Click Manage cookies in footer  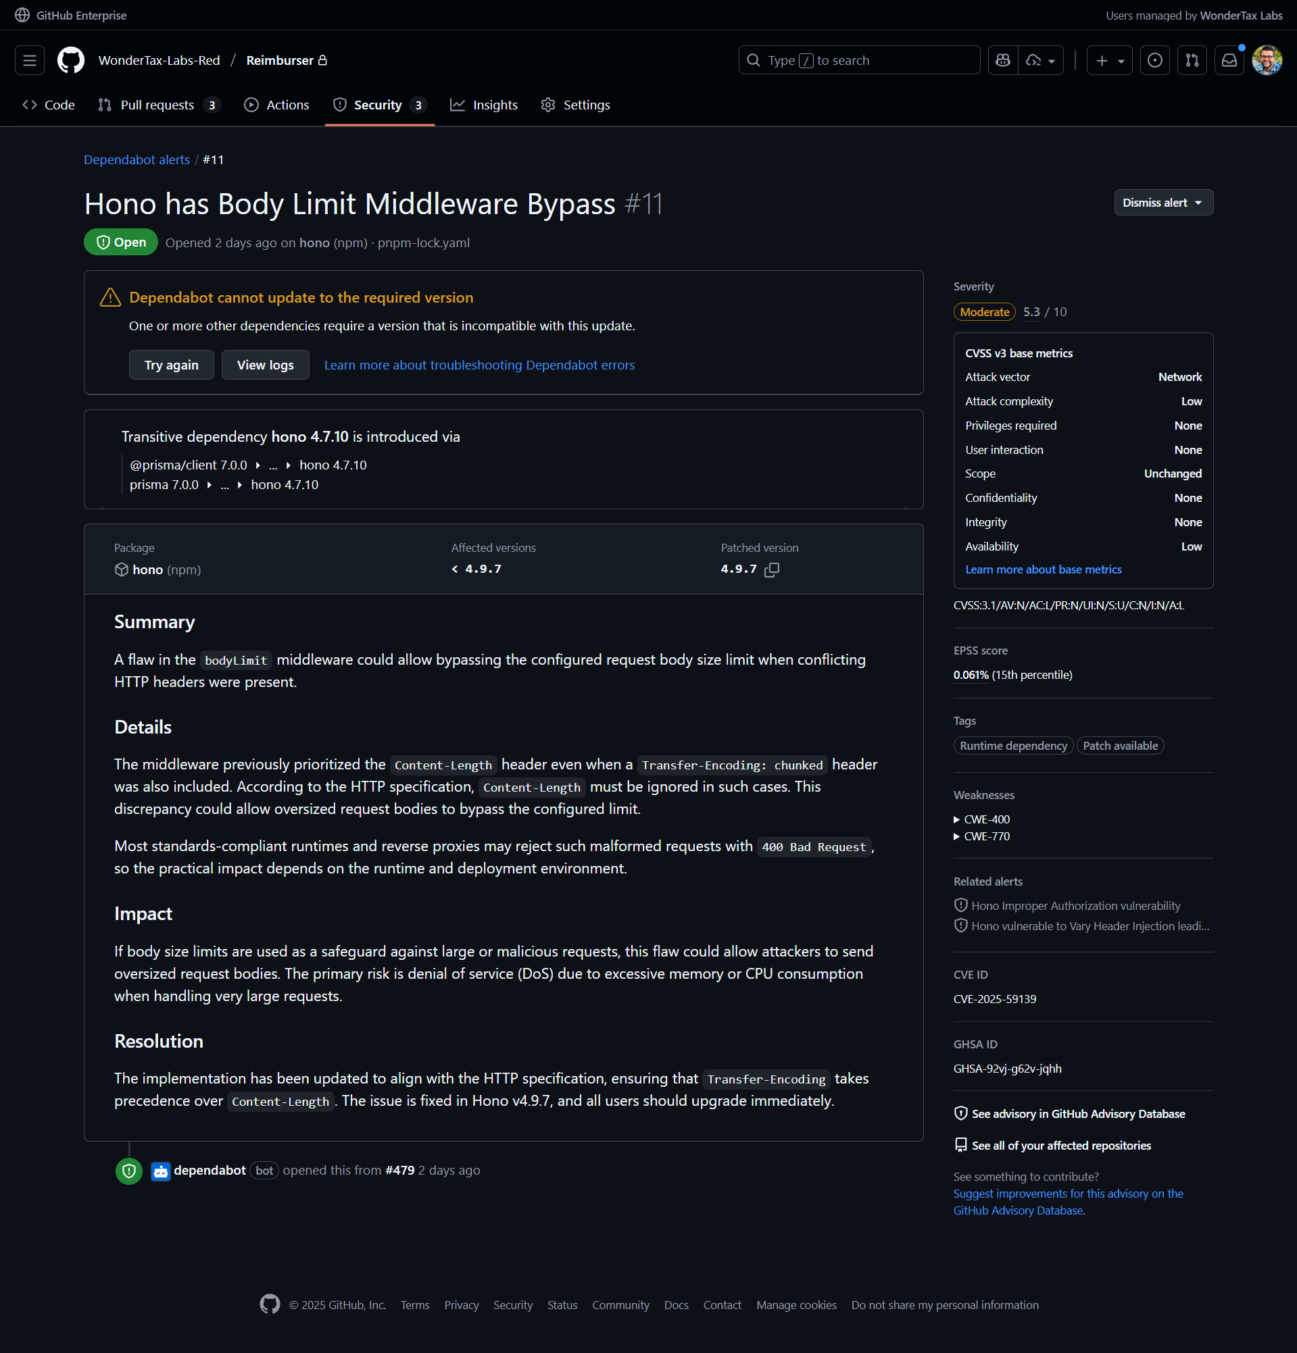pos(796,1304)
